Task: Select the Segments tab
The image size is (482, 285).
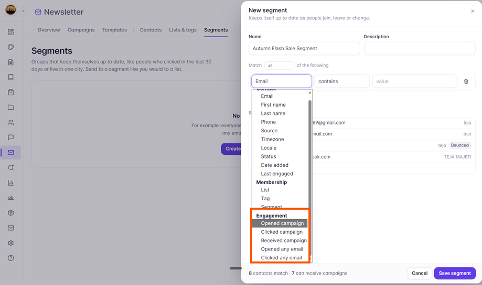Action: pyautogui.click(x=216, y=30)
